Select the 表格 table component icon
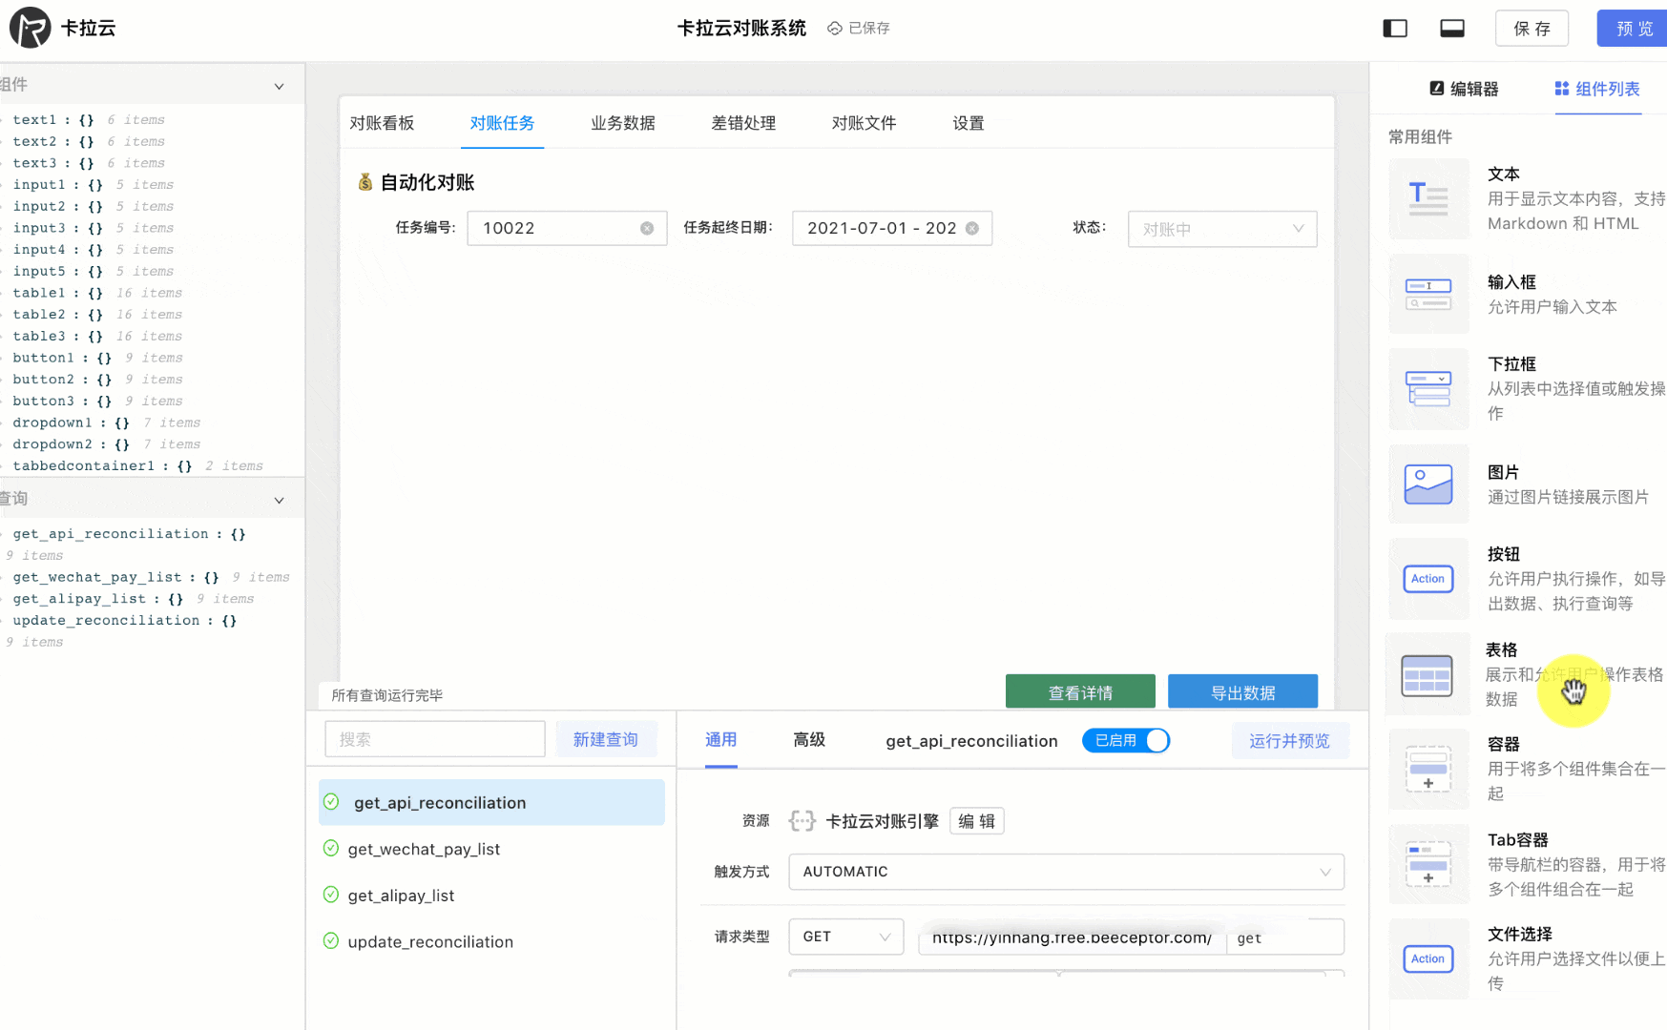 click(1427, 674)
